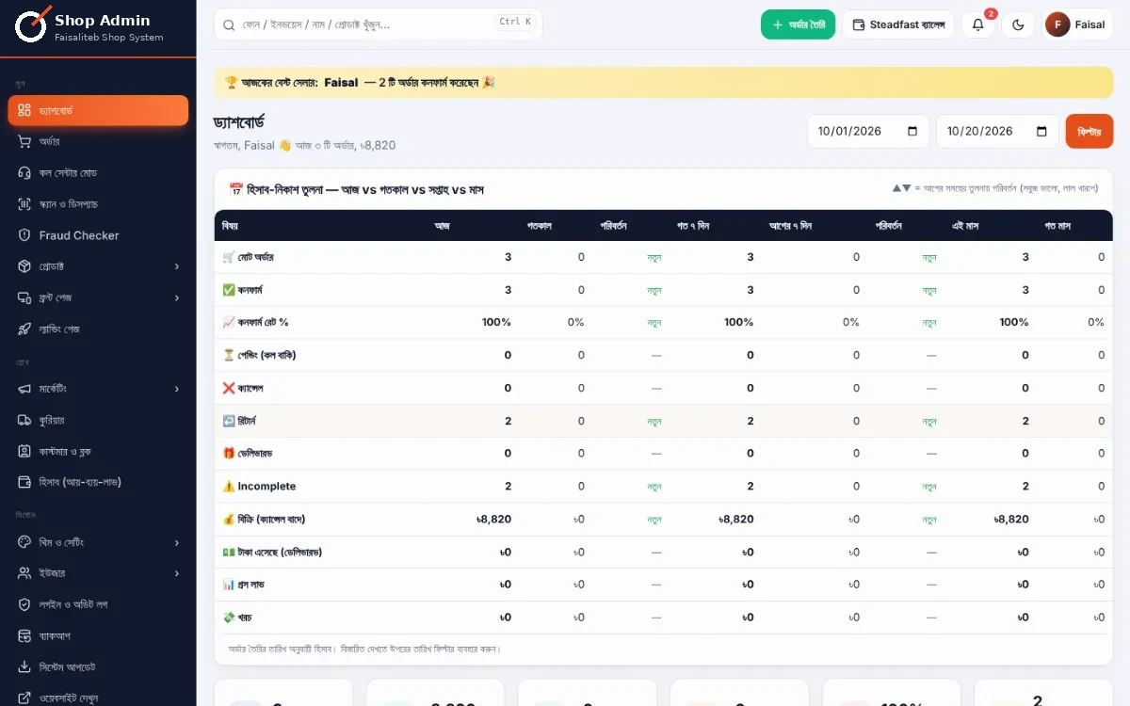1130x706 pixels.
Task: Click ৳8,820 in the এই মাস column
Action: tap(1010, 520)
